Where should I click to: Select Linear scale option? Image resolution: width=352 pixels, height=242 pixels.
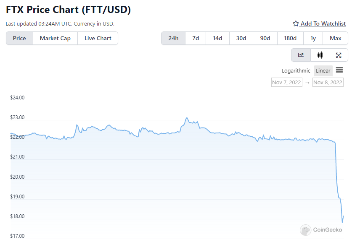[x=323, y=70]
